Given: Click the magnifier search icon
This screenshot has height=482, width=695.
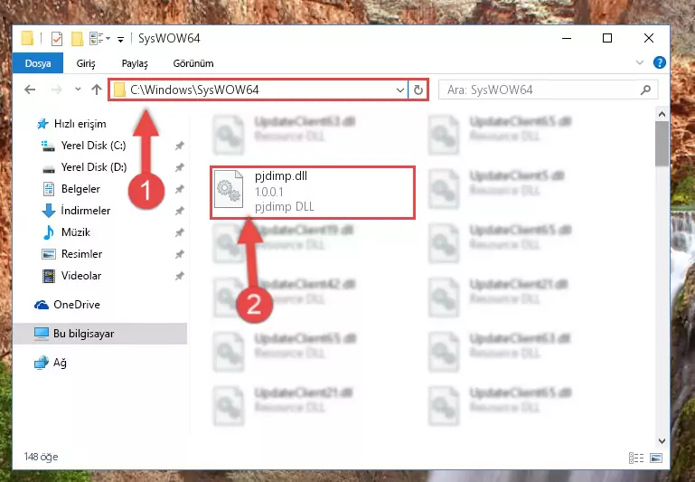Looking at the screenshot, I should pyautogui.click(x=645, y=90).
